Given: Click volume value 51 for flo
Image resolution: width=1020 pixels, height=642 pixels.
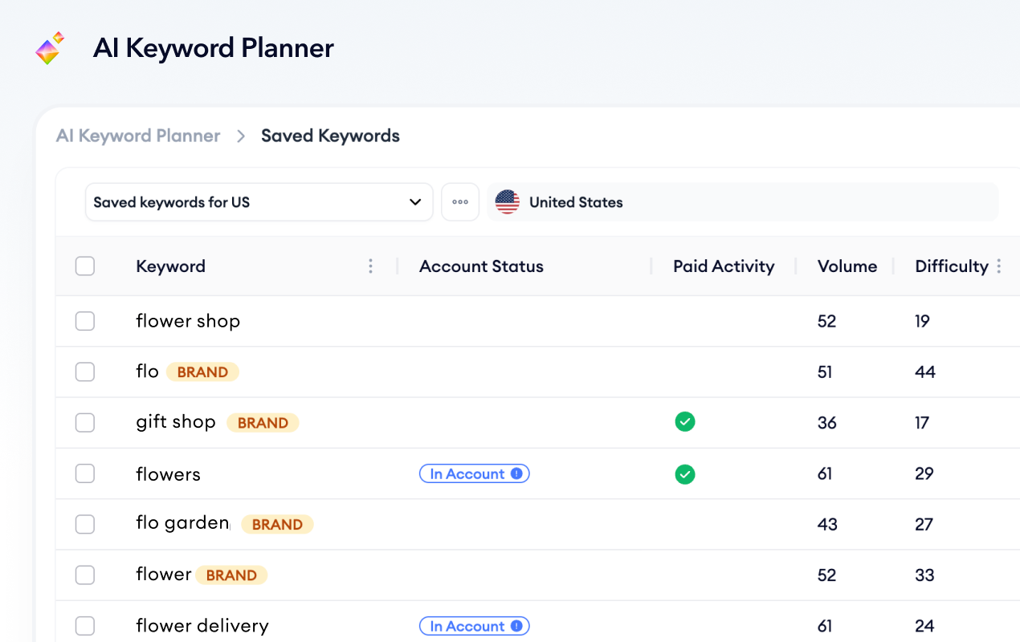Looking at the screenshot, I should 825,372.
